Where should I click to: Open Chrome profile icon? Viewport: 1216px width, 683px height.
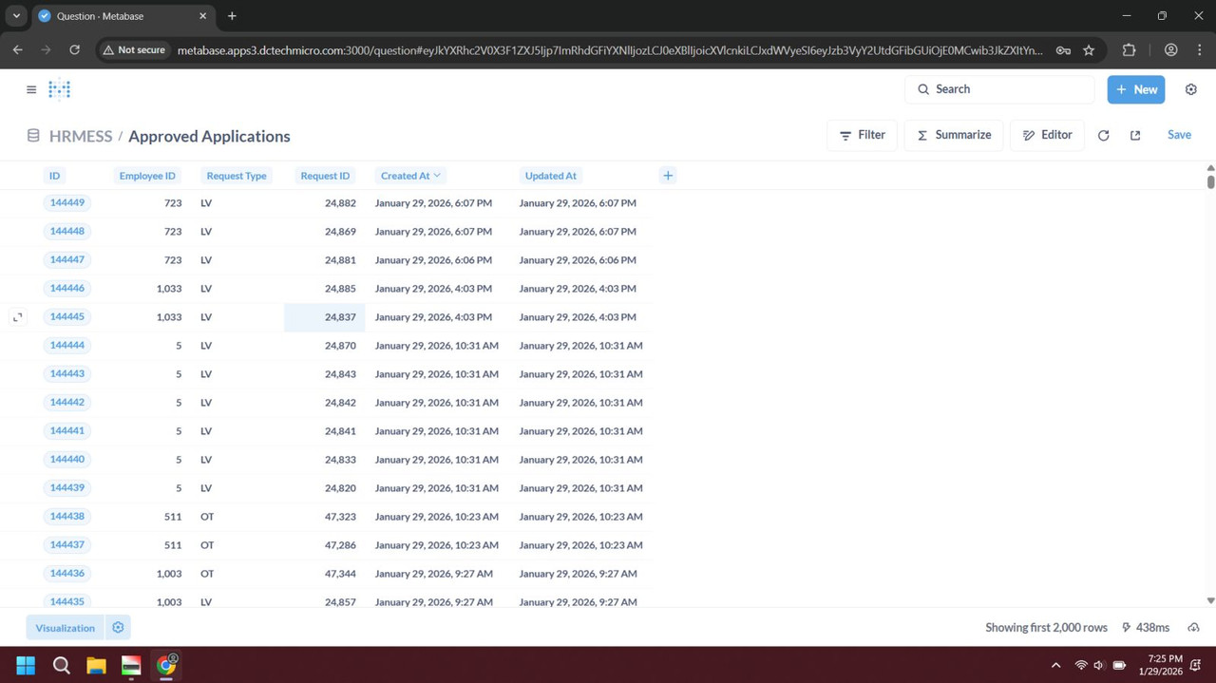coord(1171,49)
